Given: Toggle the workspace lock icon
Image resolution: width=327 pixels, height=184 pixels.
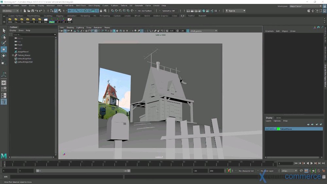Looking at the screenshot, I should [324, 6].
